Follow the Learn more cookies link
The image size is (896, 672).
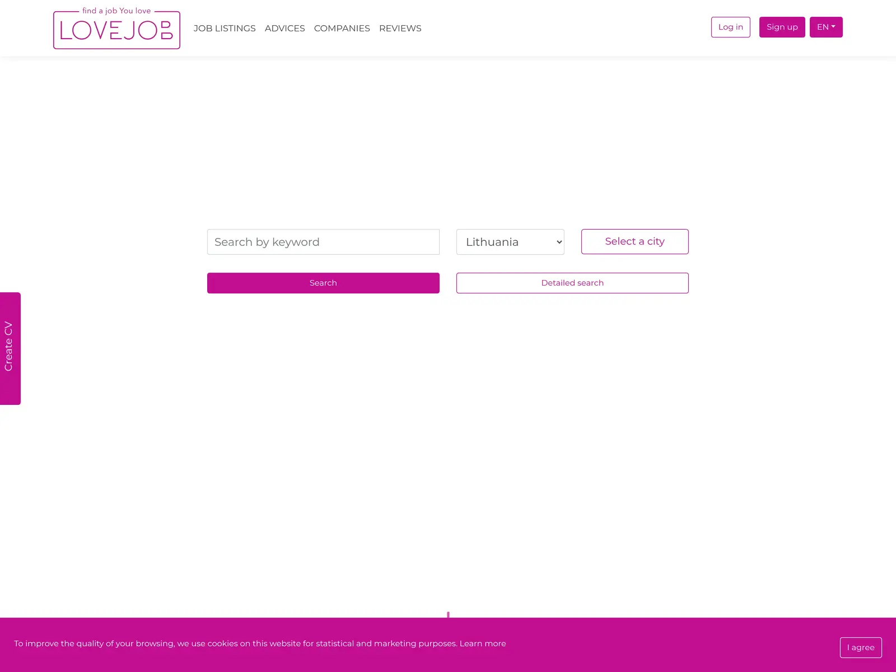(483, 643)
